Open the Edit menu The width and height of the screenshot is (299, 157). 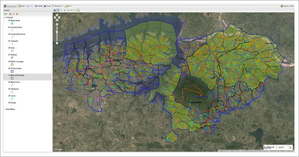(x=68, y=6)
